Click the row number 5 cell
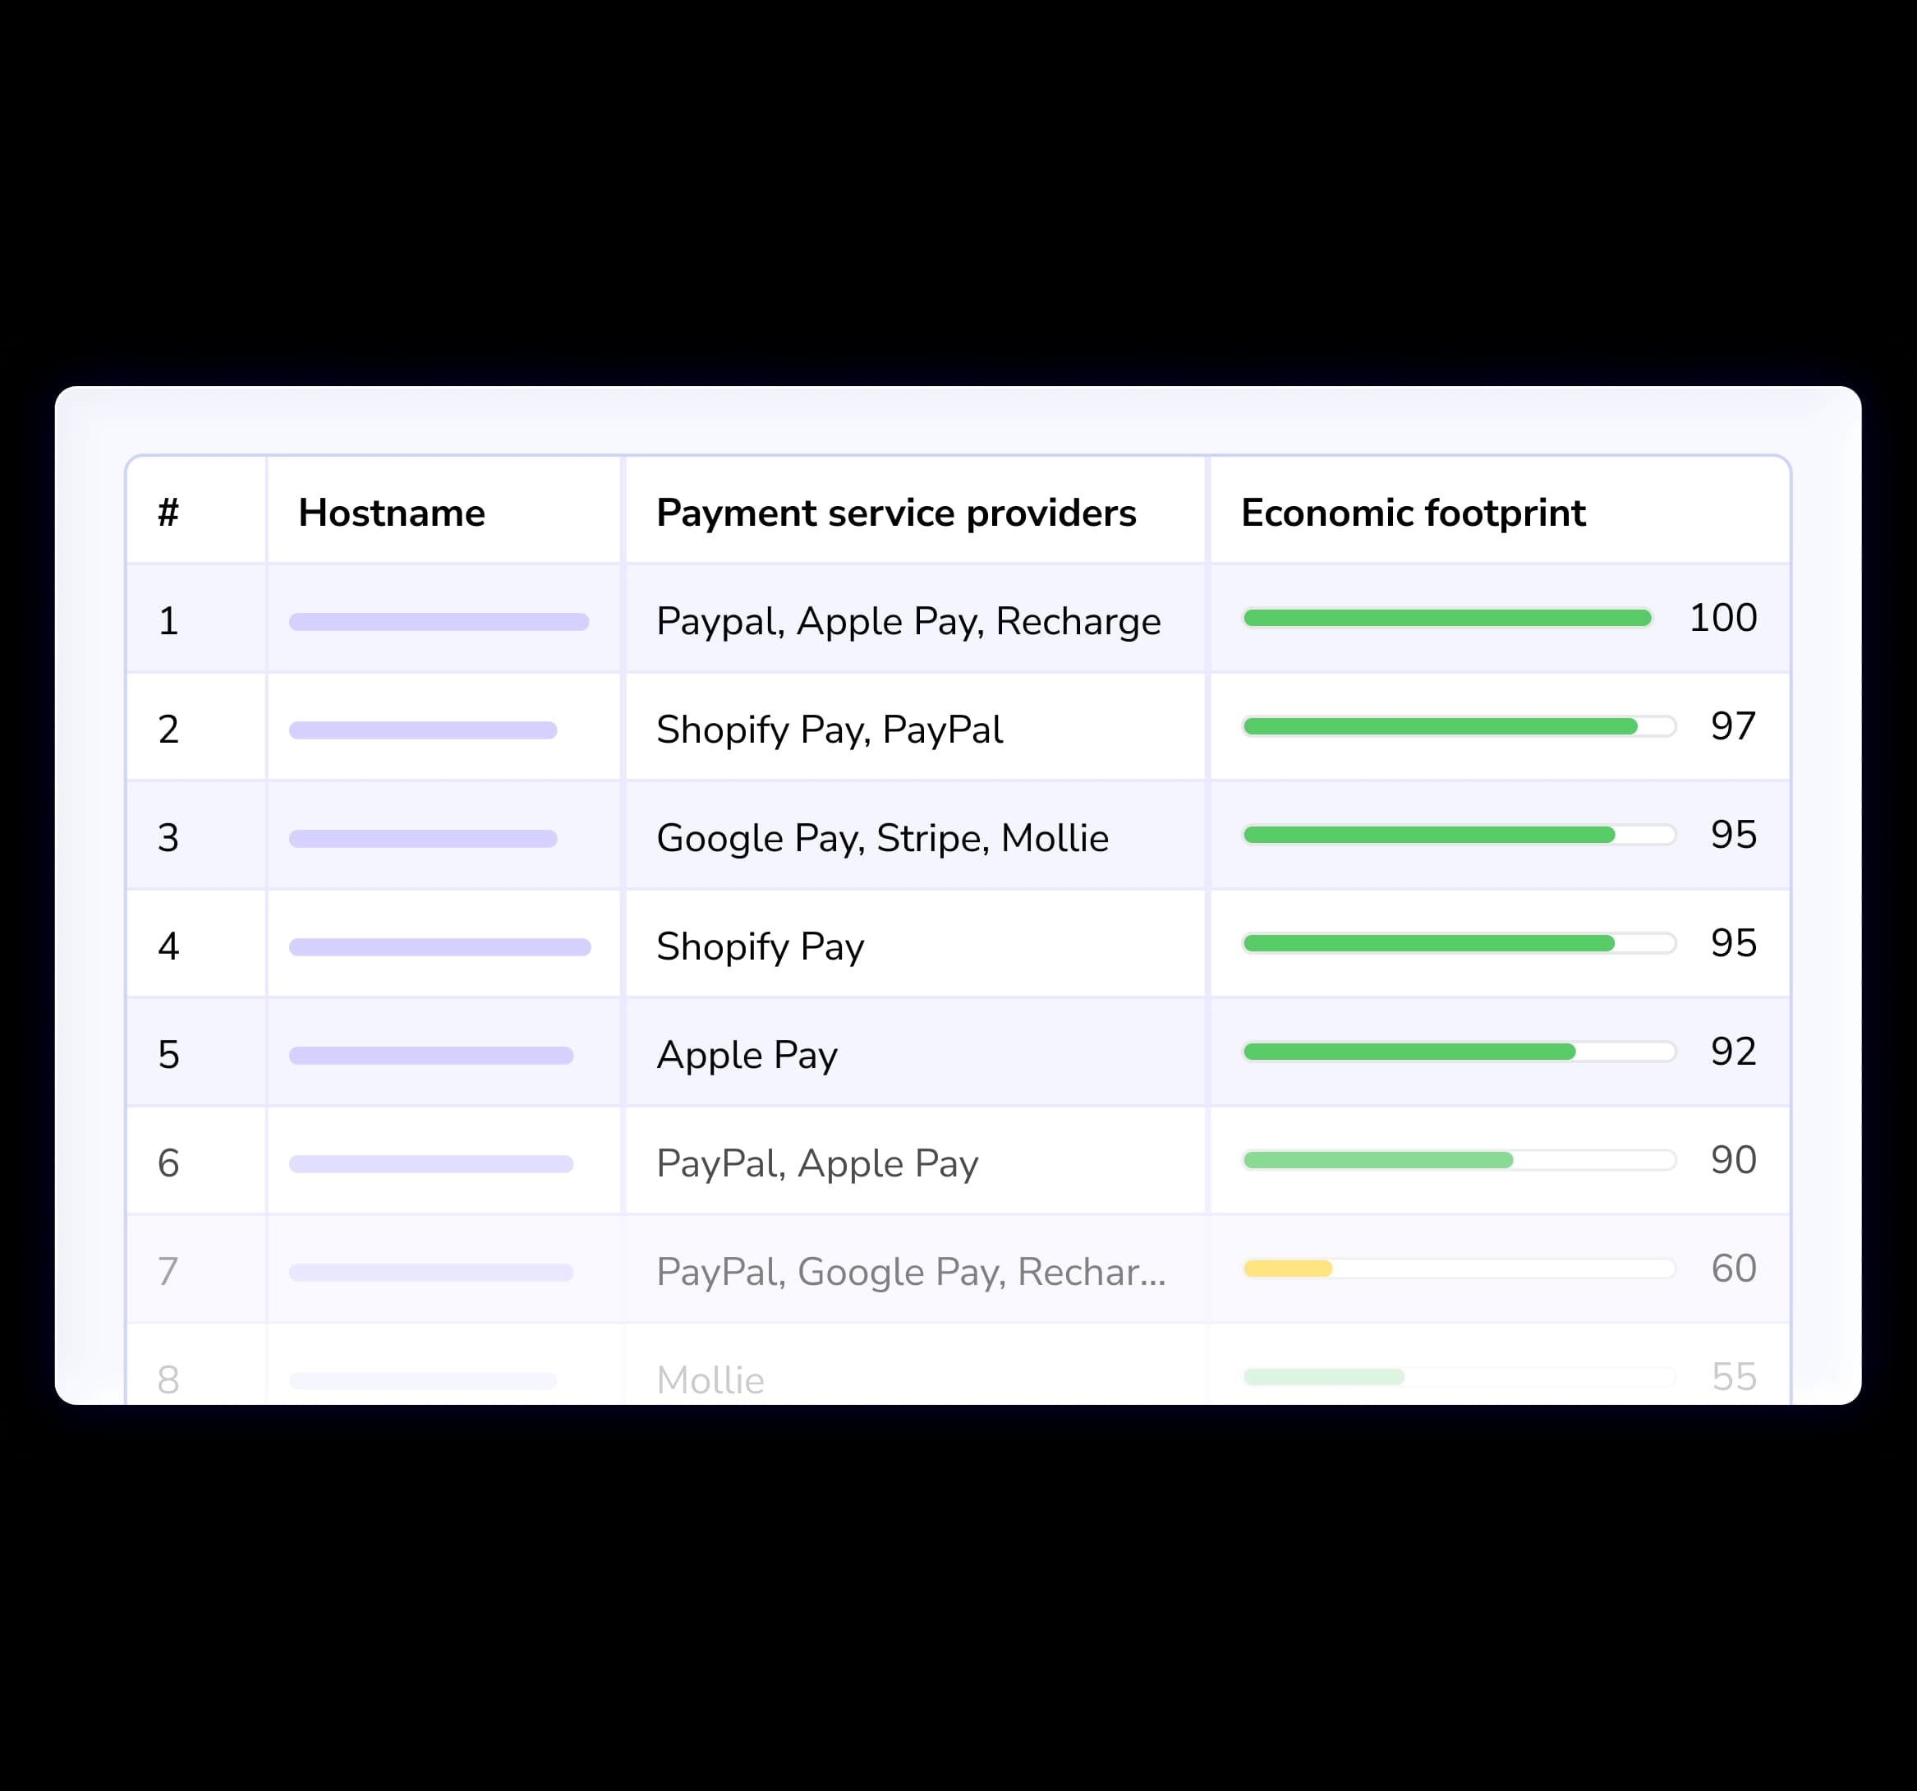 (x=168, y=1055)
